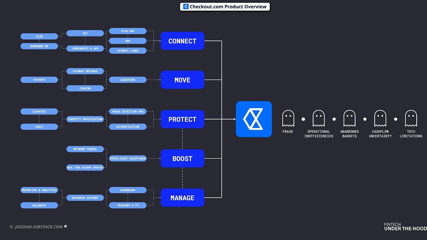
Task: Click the Fintech Under the Hood logo
Action: 405,227
